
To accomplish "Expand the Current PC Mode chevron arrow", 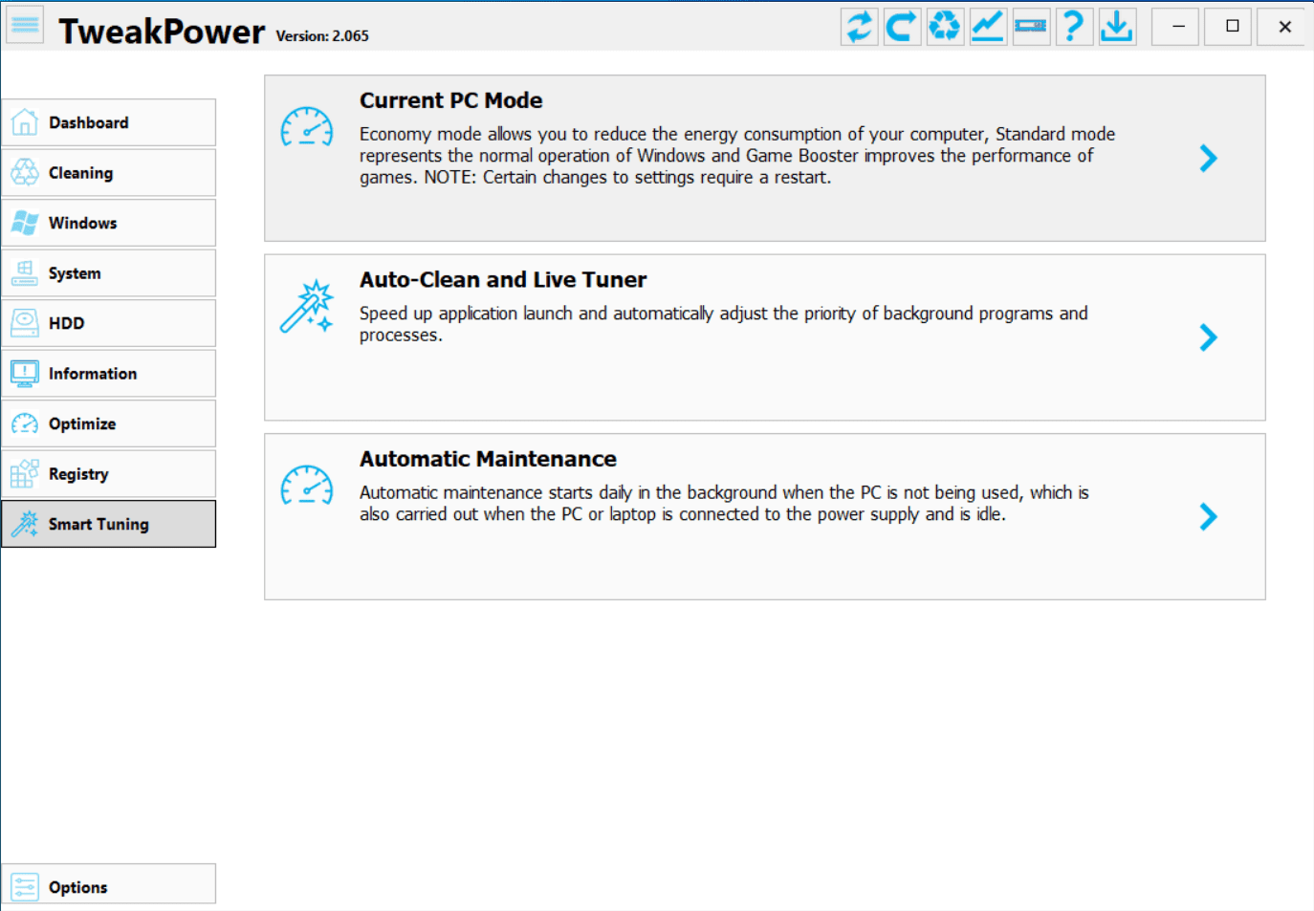I will tap(1209, 159).
